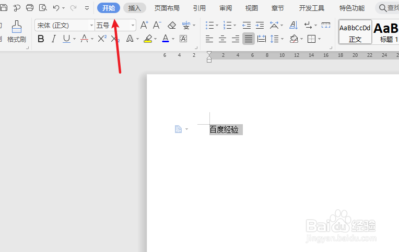Toggle strikethrough text formatting

pos(84,39)
